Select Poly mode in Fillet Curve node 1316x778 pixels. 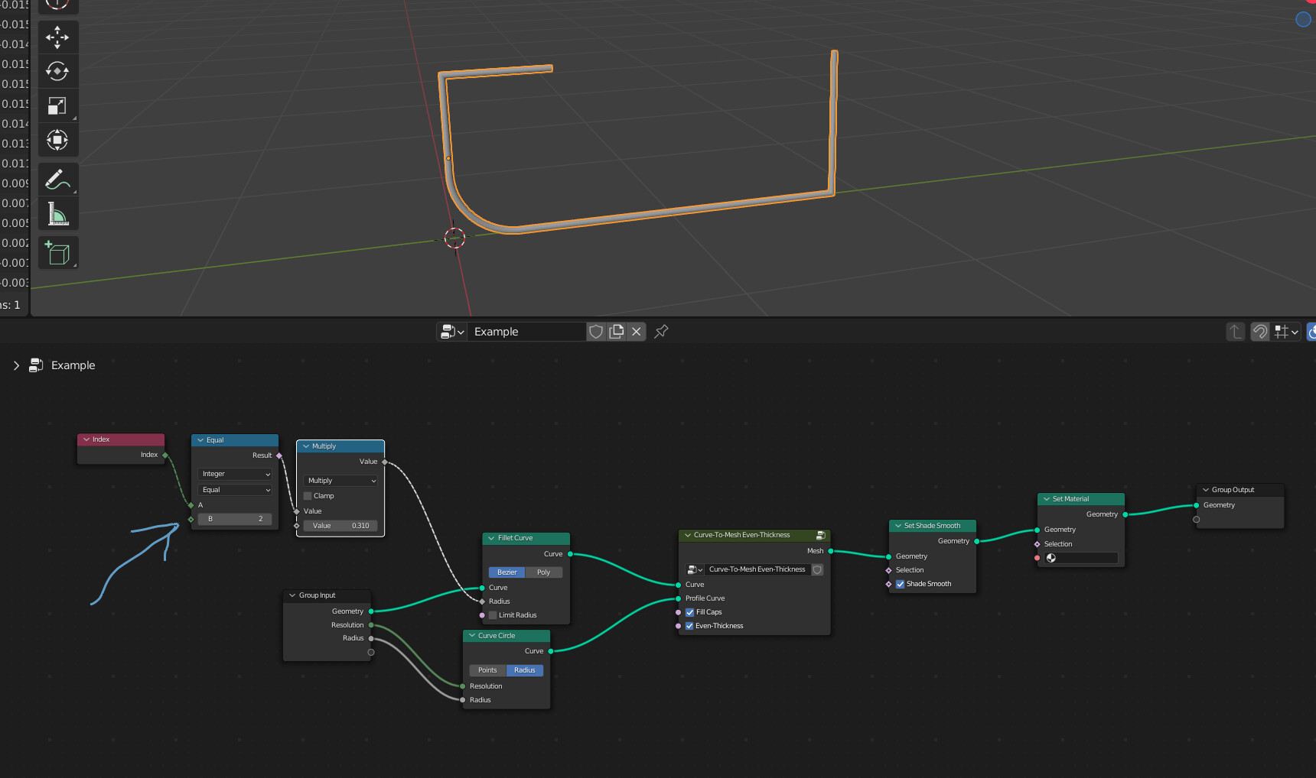coord(544,572)
